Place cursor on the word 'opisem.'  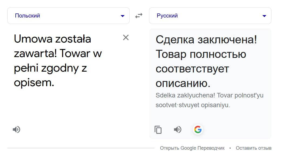(x=34, y=83)
